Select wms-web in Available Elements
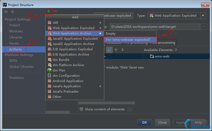This screenshot has height=131, width=212. point(162,56)
